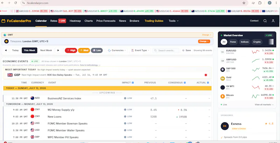
Task: Click the FxCalendarPro logo
Action: [x=16, y=21]
